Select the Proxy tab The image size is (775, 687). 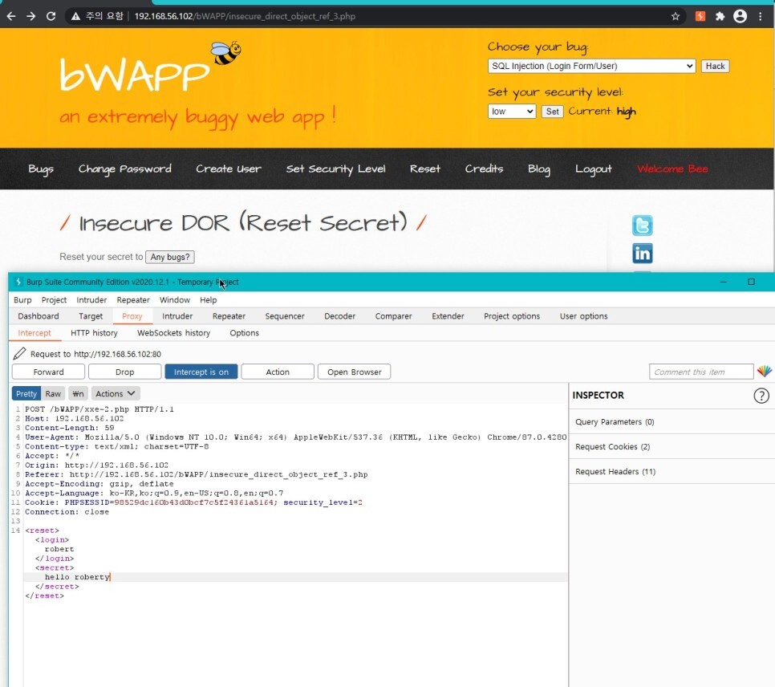pos(132,316)
